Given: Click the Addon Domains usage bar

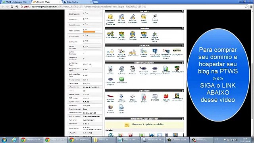Looking at the screenshot, I should (x=92, y=32).
